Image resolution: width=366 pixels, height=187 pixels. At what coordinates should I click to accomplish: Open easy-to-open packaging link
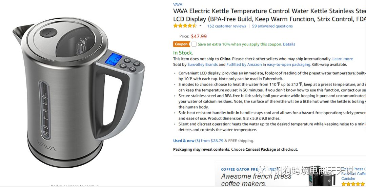point(288,64)
